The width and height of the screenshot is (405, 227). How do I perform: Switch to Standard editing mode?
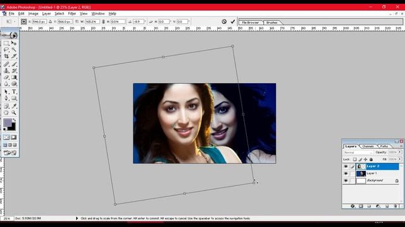(x=6, y=137)
